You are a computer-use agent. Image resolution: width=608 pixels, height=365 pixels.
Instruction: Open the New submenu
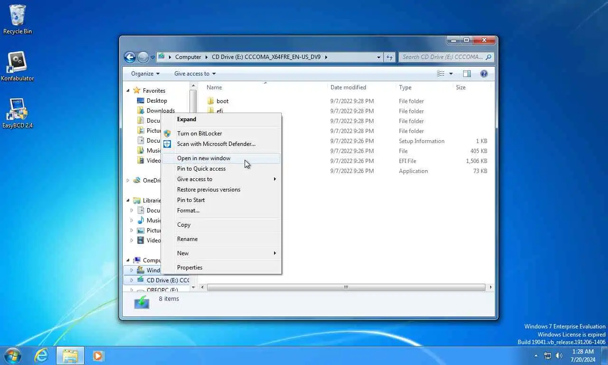[x=221, y=253]
